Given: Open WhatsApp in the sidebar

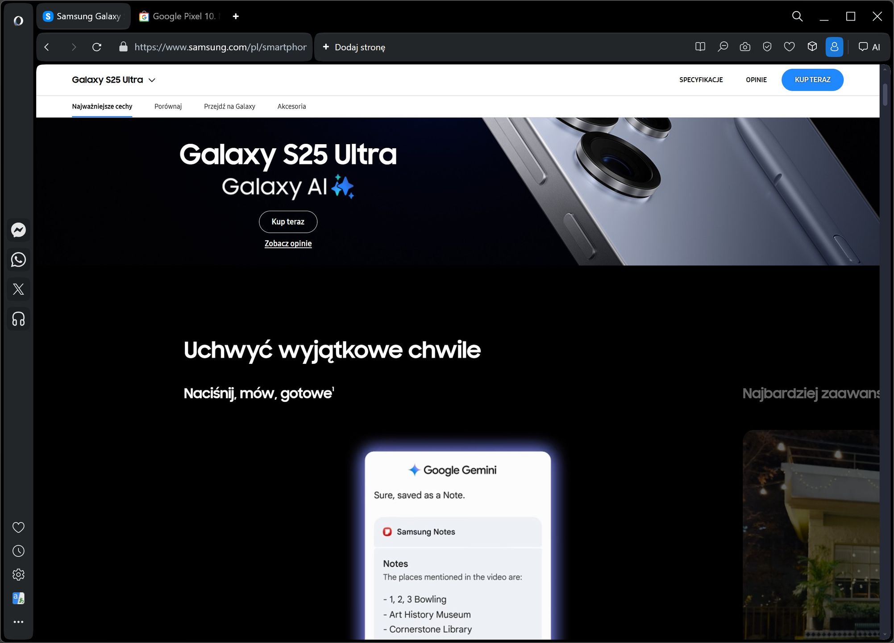Looking at the screenshot, I should click(18, 259).
